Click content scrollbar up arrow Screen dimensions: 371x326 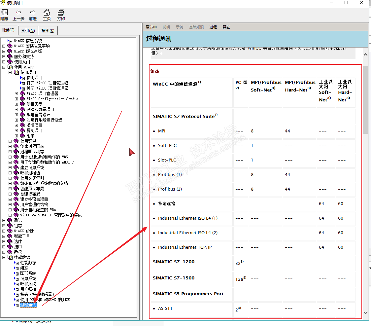365,55
